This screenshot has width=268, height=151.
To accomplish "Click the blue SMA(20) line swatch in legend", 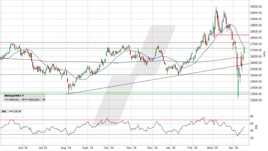I will 7,100.
